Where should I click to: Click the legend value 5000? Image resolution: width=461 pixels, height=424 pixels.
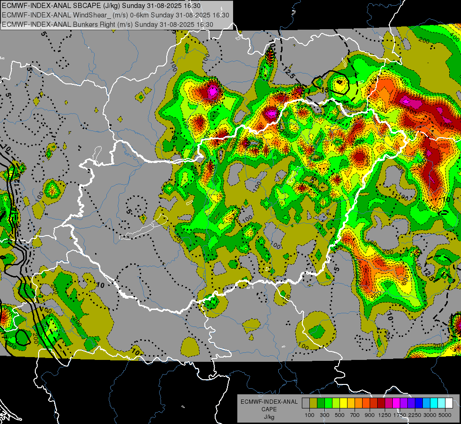[445, 415]
